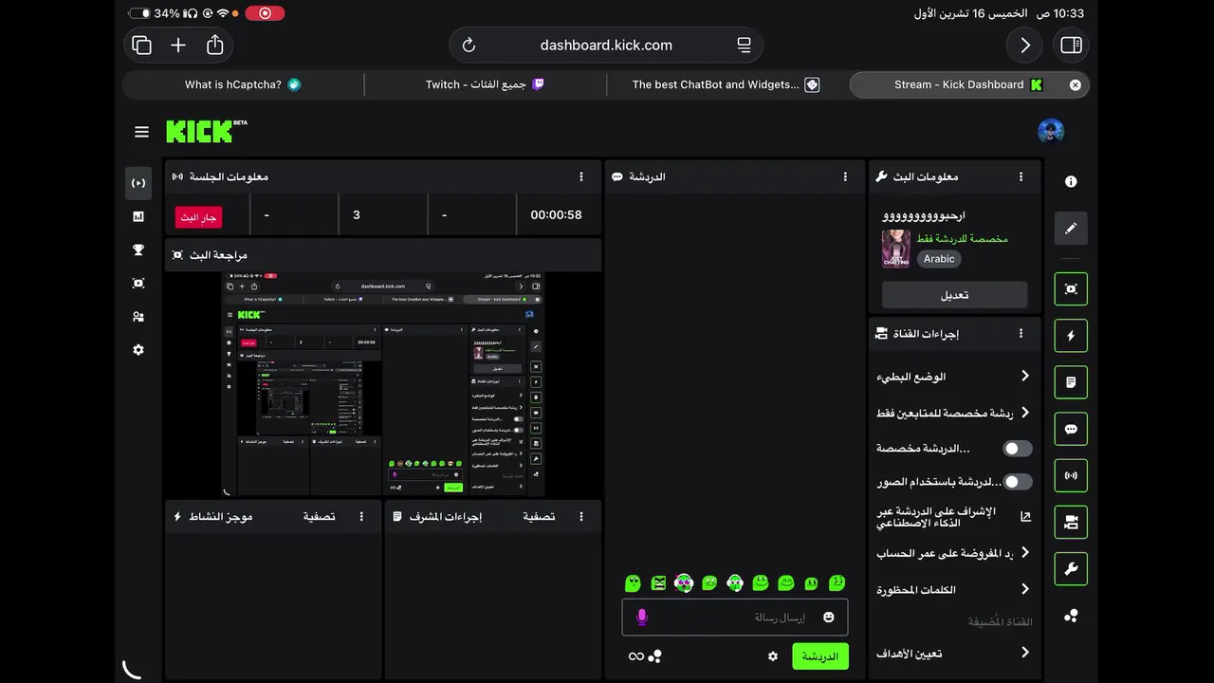Open the مخصصة للدردشة فقط category link
This screenshot has height=683, width=1214.
[x=962, y=239]
